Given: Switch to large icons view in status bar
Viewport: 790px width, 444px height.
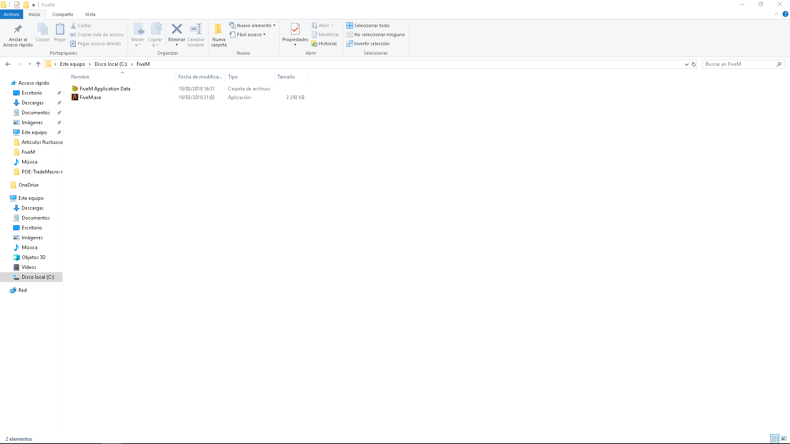Looking at the screenshot, I should [784, 439].
